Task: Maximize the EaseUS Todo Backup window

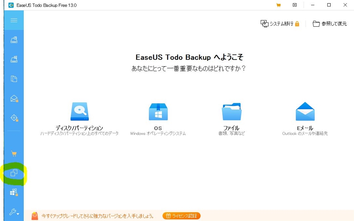Action: (x=329, y=5)
